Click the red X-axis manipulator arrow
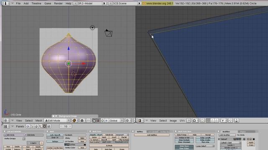Screen dimensions: 268x150 (x=84, y=64)
